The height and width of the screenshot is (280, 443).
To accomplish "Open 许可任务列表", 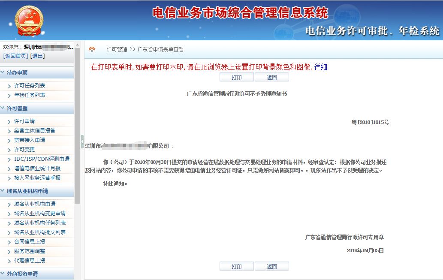I will point(30,86).
